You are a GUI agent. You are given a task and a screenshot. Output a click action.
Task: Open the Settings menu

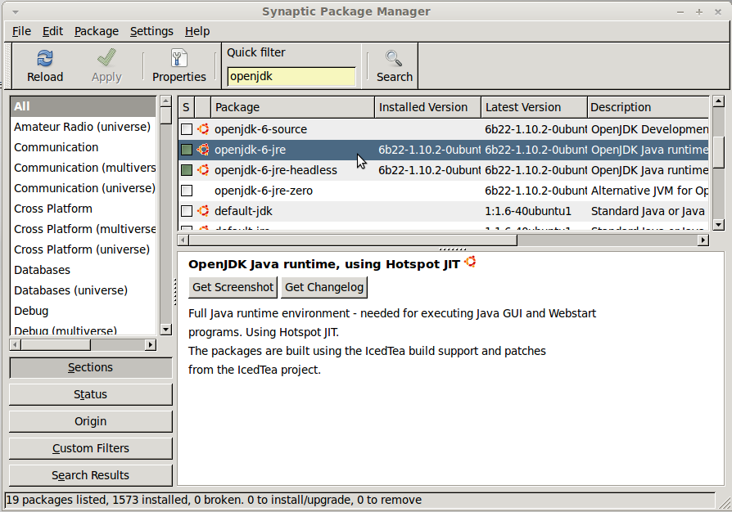click(x=151, y=31)
